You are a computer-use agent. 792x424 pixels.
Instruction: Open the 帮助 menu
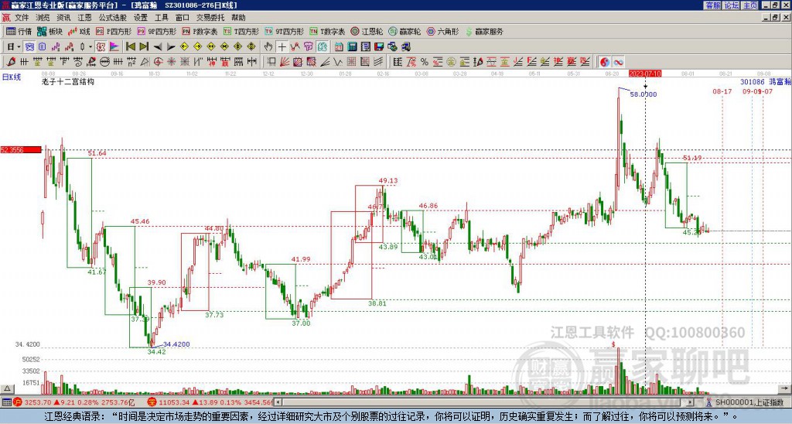(238, 18)
